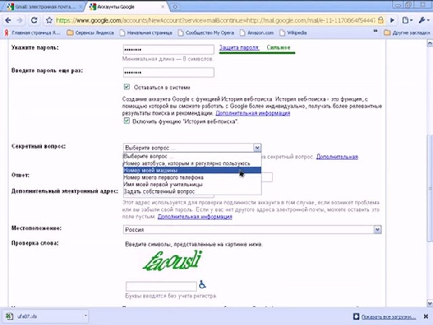433x325 pixels.
Task: Open the Местоположение Россия dropdown
Action: click(x=252, y=229)
